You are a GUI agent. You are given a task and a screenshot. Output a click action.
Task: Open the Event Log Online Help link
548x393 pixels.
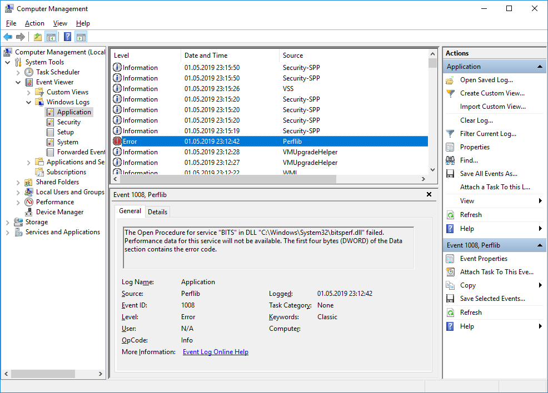pyautogui.click(x=216, y=352)
